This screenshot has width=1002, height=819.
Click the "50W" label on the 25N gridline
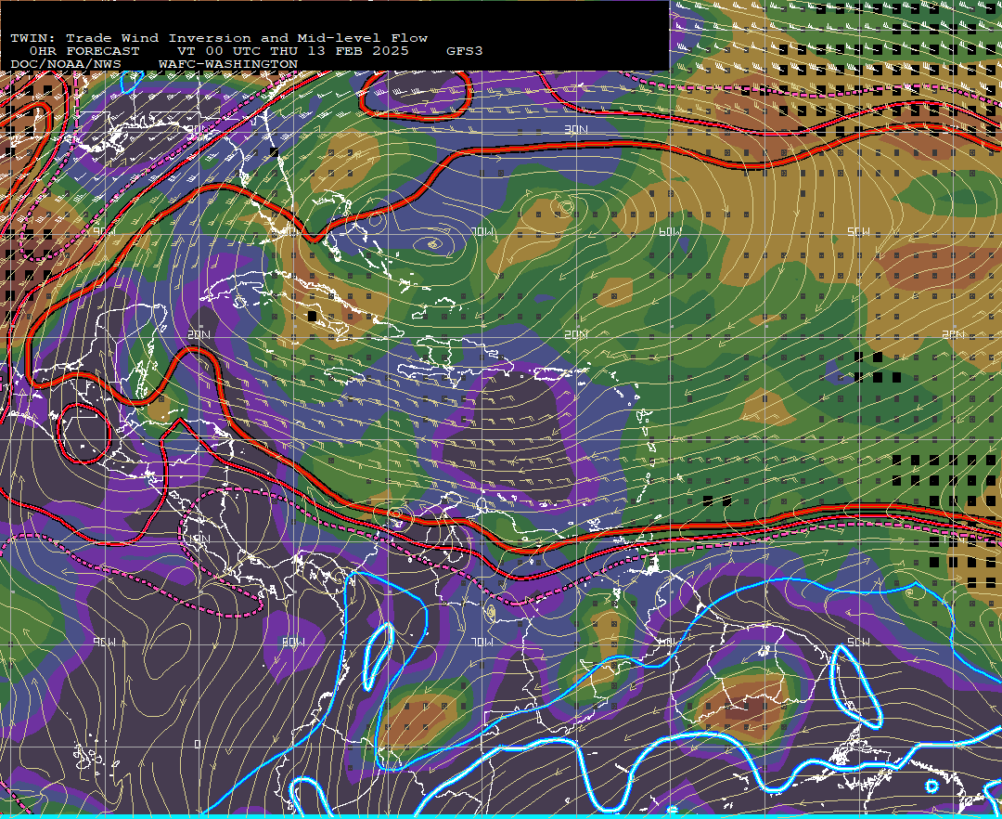click(858, 231)
